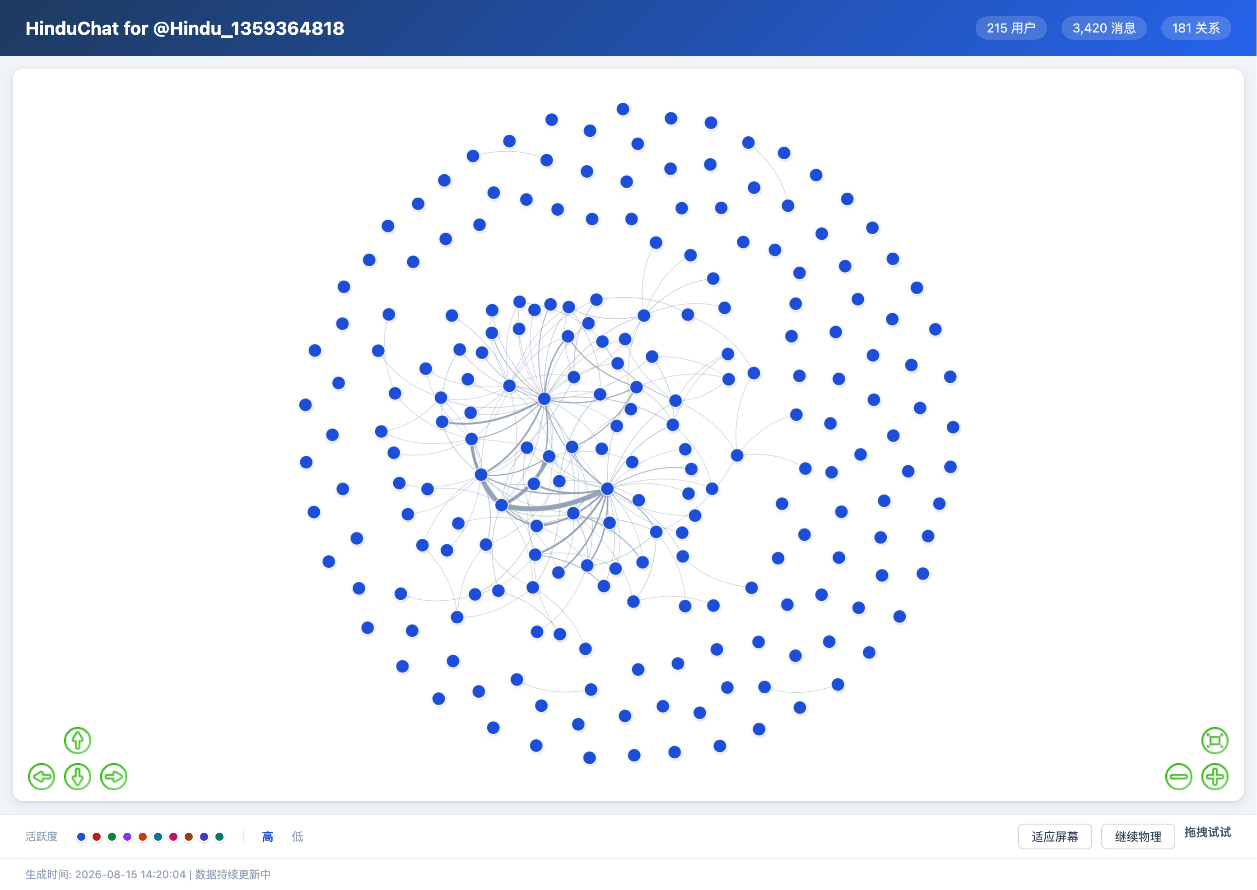This screenshot has width=1257, height=890.
Task: Click the 继续物理 button
Action: (1138, 836)
